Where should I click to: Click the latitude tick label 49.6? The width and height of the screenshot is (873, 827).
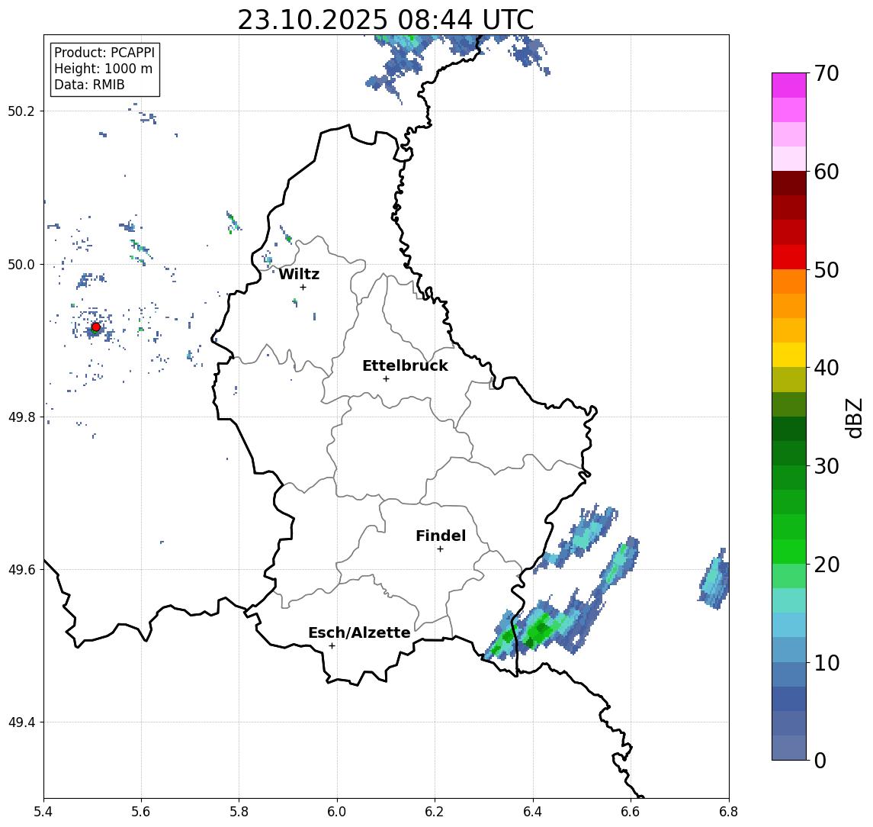pyautogui.click(x=21, y=570)
